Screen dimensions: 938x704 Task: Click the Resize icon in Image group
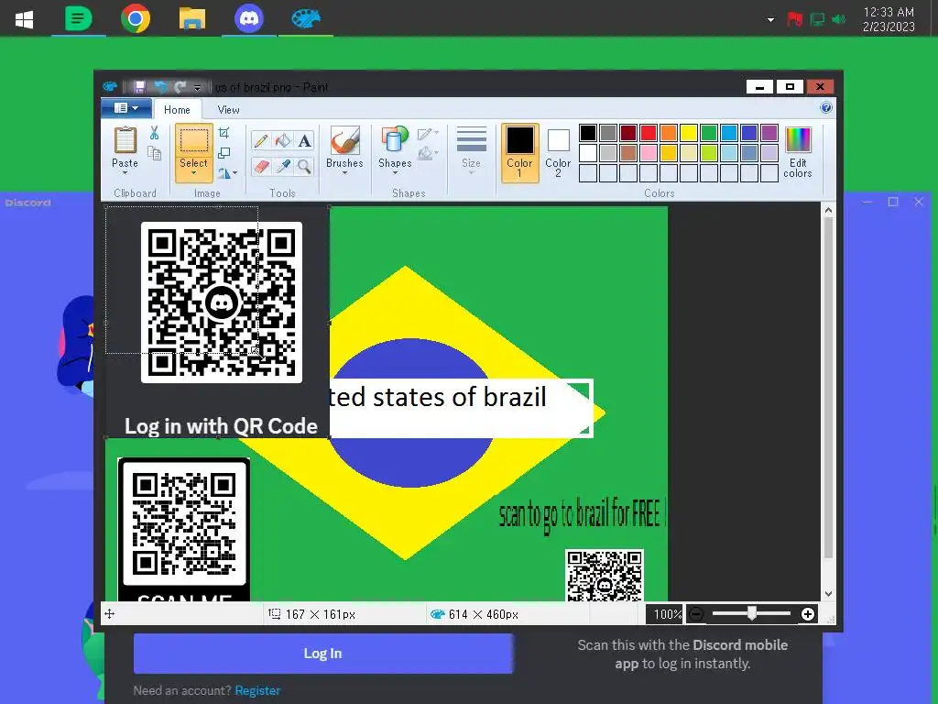[224, 153]
